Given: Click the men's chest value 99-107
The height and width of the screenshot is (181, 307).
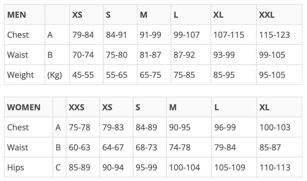Looking at the screenshot, I should tap(187, 35).
